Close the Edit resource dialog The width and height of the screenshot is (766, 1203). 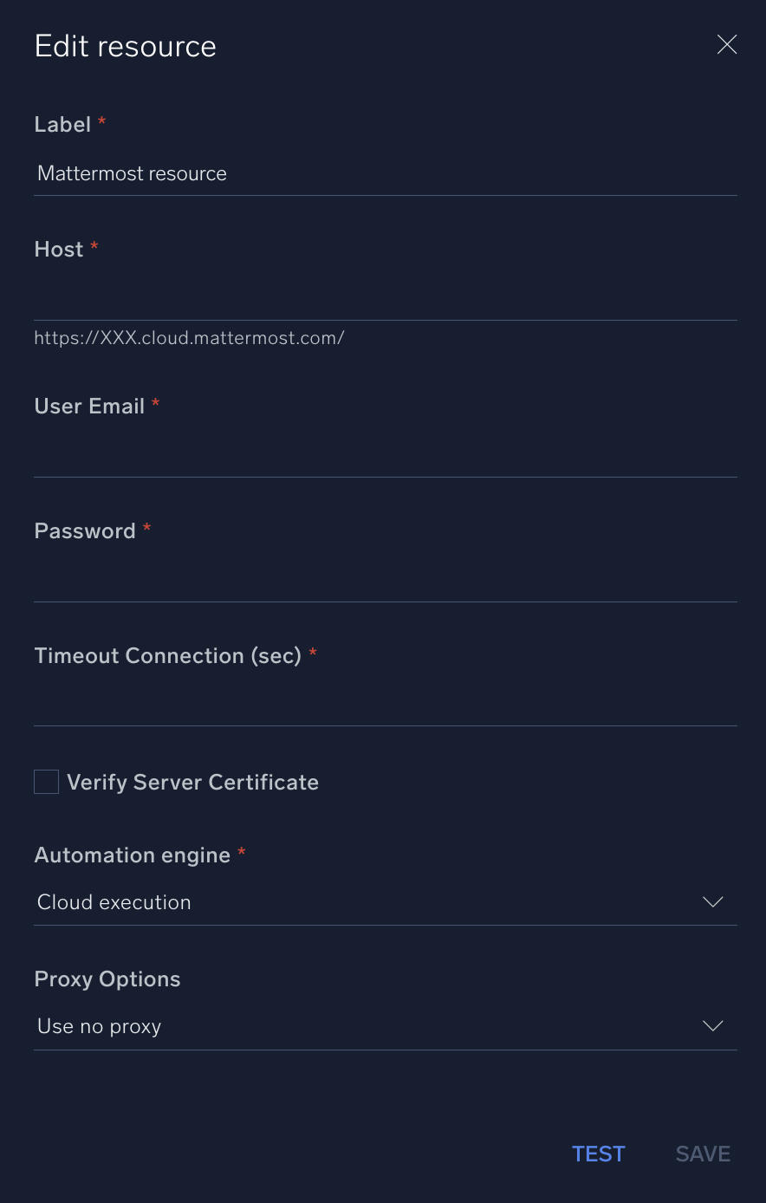tap(727, 44)
